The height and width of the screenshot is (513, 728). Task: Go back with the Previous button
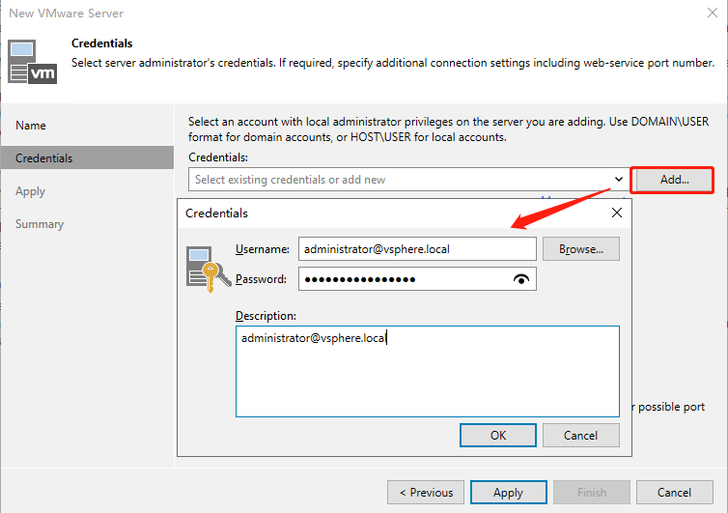point(426,493)
